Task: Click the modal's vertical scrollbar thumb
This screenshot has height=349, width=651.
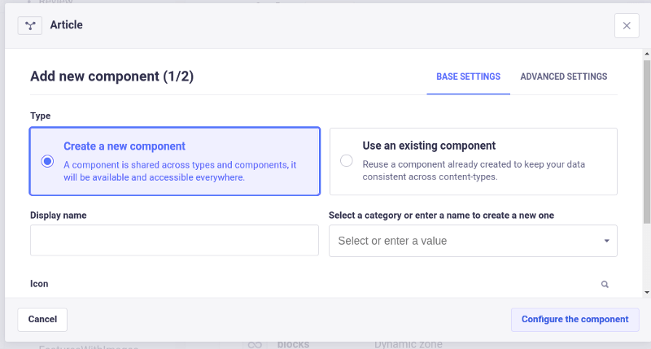Action: pos(647,138)
